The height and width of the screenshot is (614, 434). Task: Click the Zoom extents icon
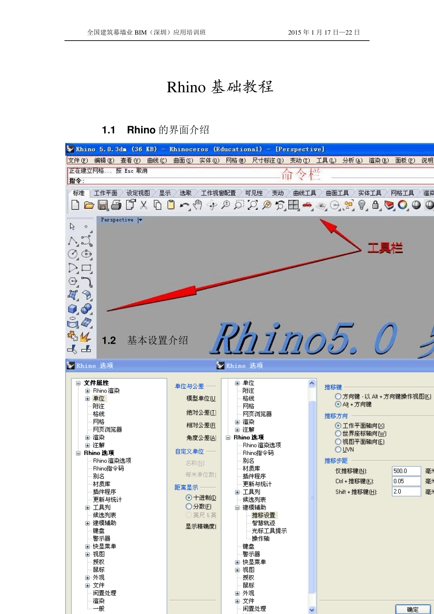[x=253, y=206]
